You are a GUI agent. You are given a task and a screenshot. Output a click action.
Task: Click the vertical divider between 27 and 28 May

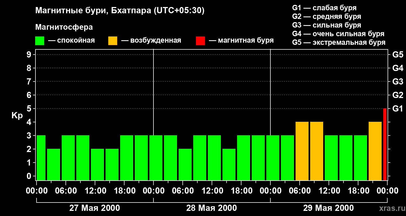point(153,115)
